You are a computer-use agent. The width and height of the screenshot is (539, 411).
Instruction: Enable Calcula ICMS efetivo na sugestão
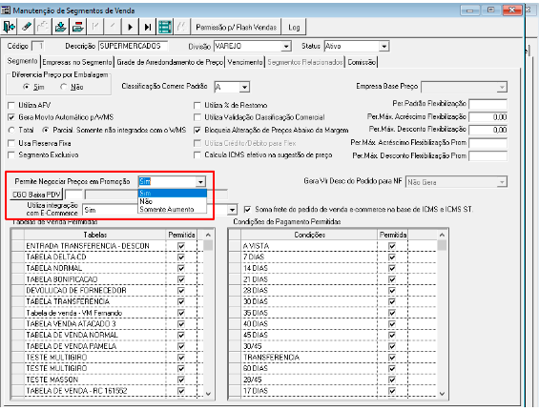pos(197,155)
